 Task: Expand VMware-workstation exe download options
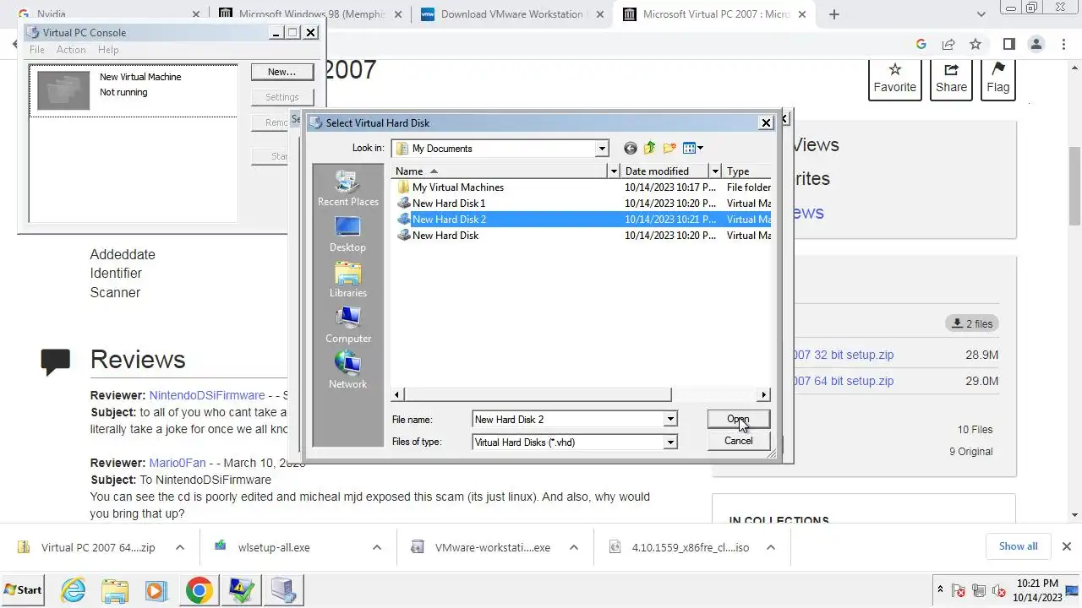pyautogui.click(x=573, y=547)
